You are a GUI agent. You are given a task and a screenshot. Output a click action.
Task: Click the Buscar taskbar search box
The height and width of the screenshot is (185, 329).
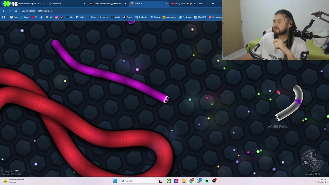pyautogui.click(x=138, y=181)
